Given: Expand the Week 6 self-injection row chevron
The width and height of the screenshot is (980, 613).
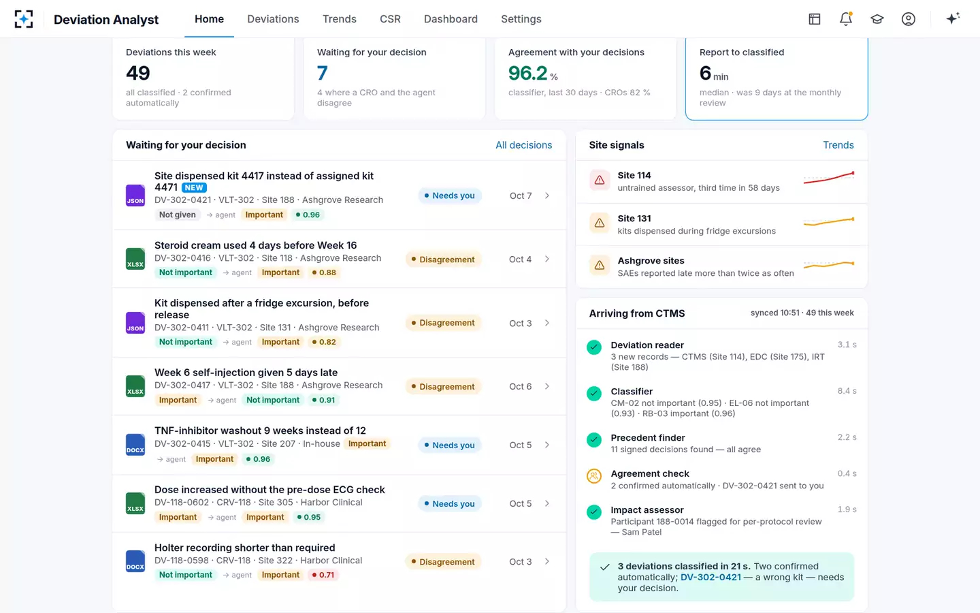Looking at the screenshot, I should tap(547, 386).
